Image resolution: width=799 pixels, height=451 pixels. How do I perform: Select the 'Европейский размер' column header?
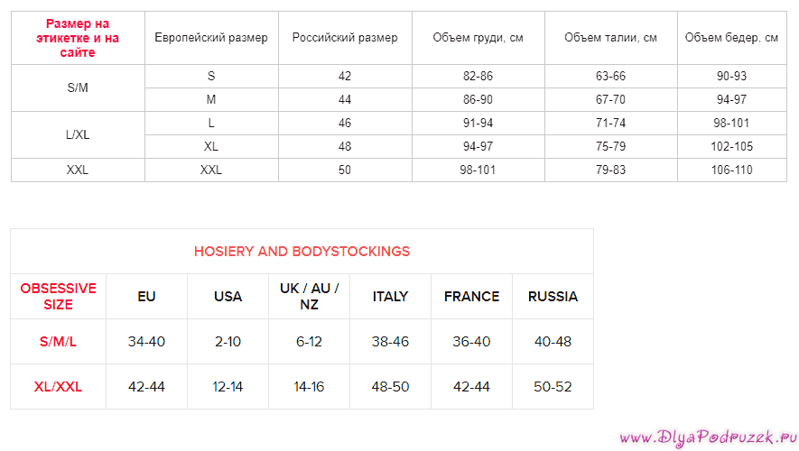click(211, 38)
